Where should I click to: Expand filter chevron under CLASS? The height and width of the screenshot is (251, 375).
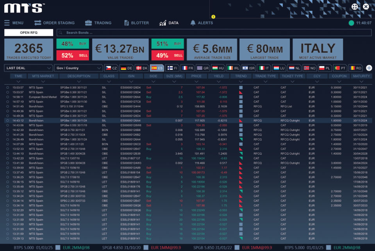(109, 81)
